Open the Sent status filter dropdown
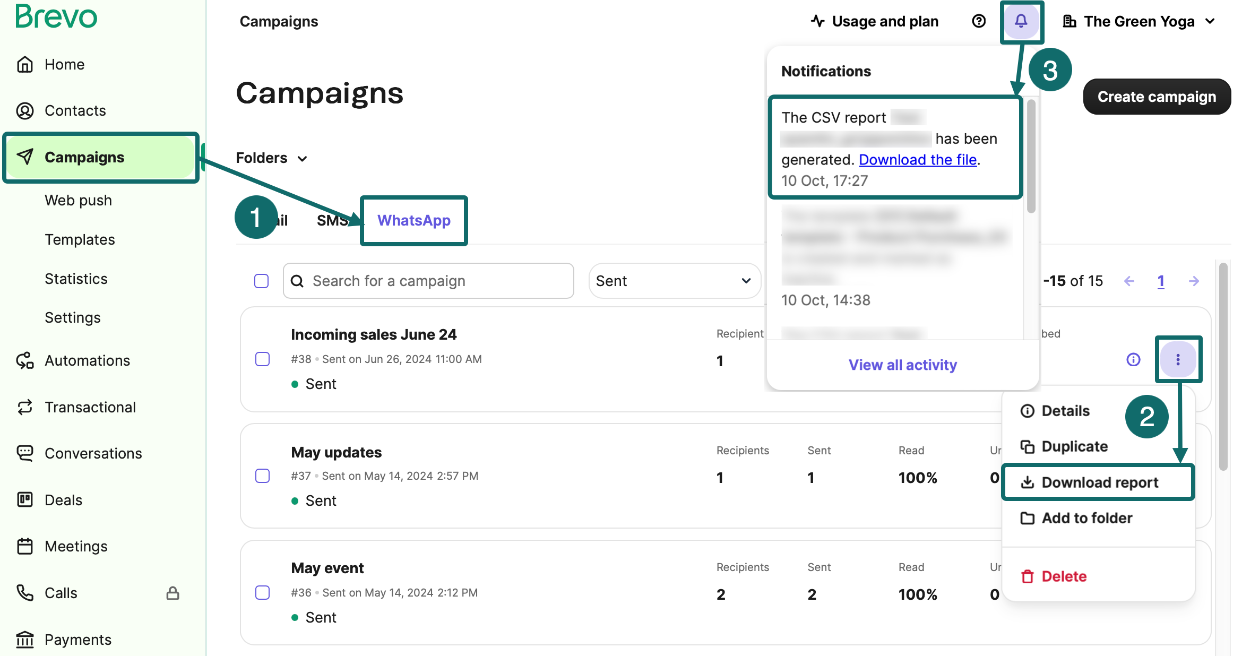 [674, 281]
